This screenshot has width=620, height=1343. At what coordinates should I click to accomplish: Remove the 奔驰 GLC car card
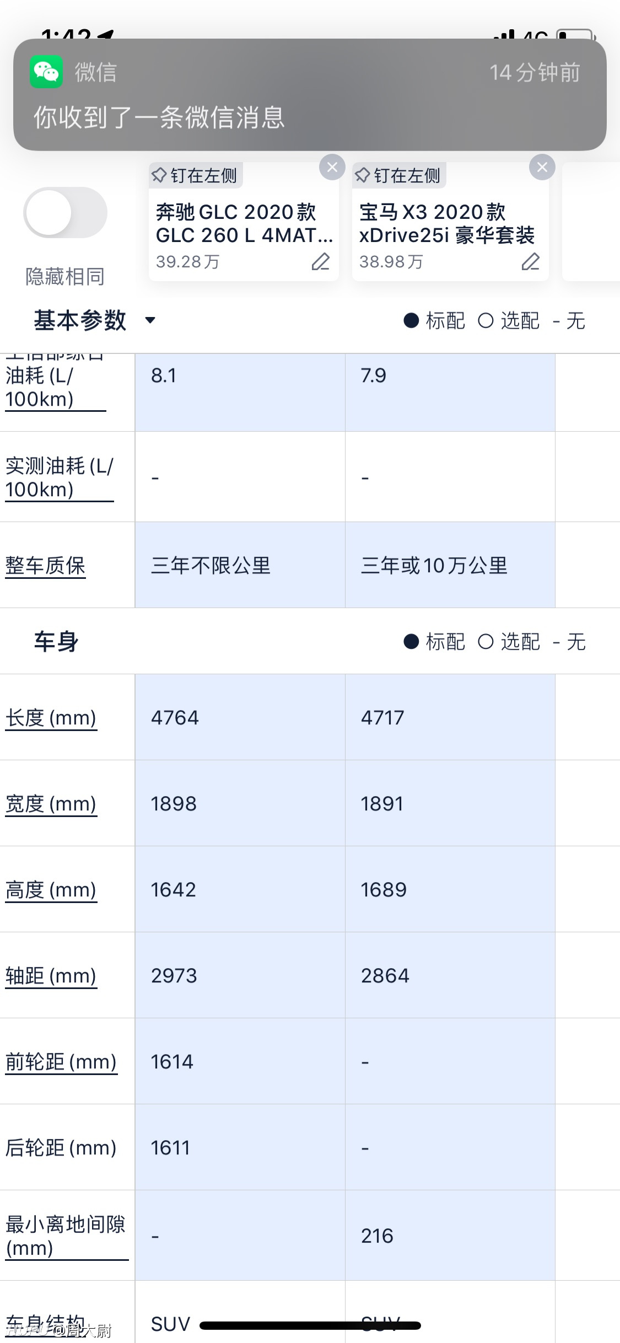pos(332,166)
